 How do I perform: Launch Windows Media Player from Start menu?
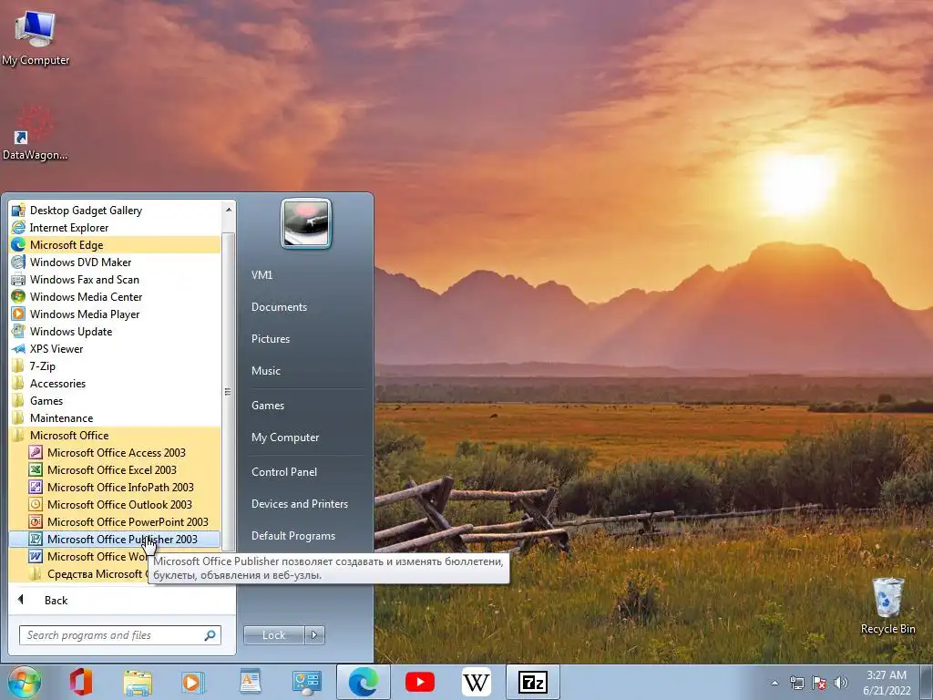115,314
